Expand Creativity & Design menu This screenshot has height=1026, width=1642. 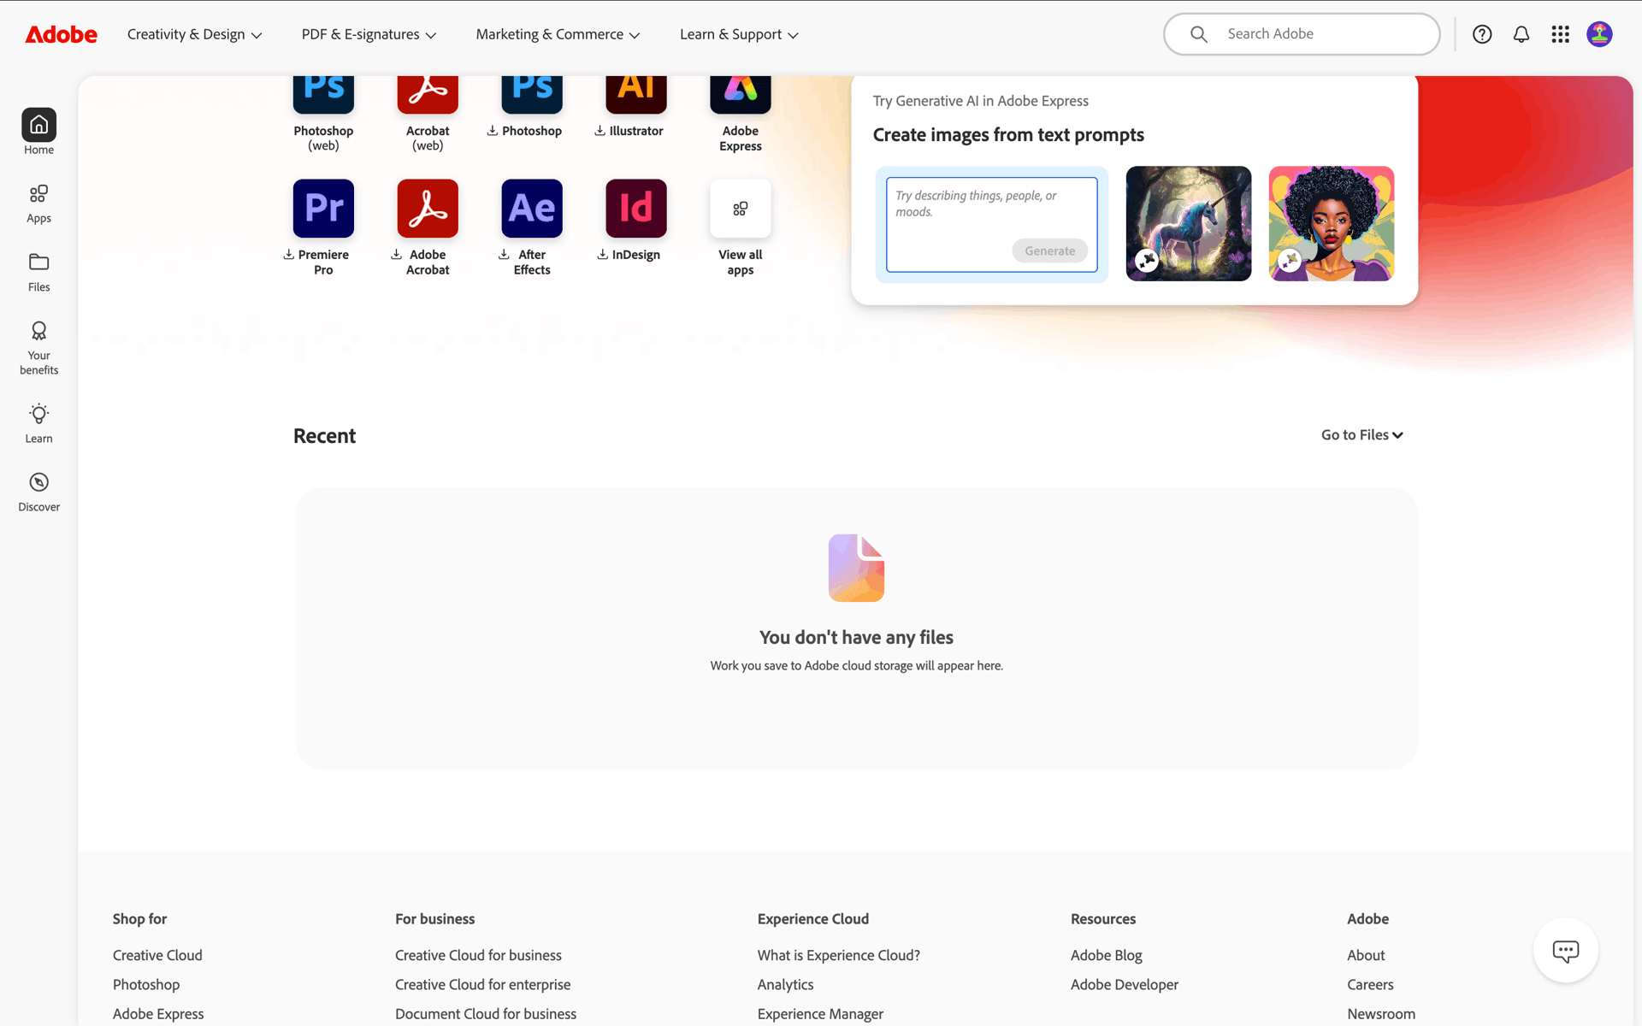[x=194, y=34]
